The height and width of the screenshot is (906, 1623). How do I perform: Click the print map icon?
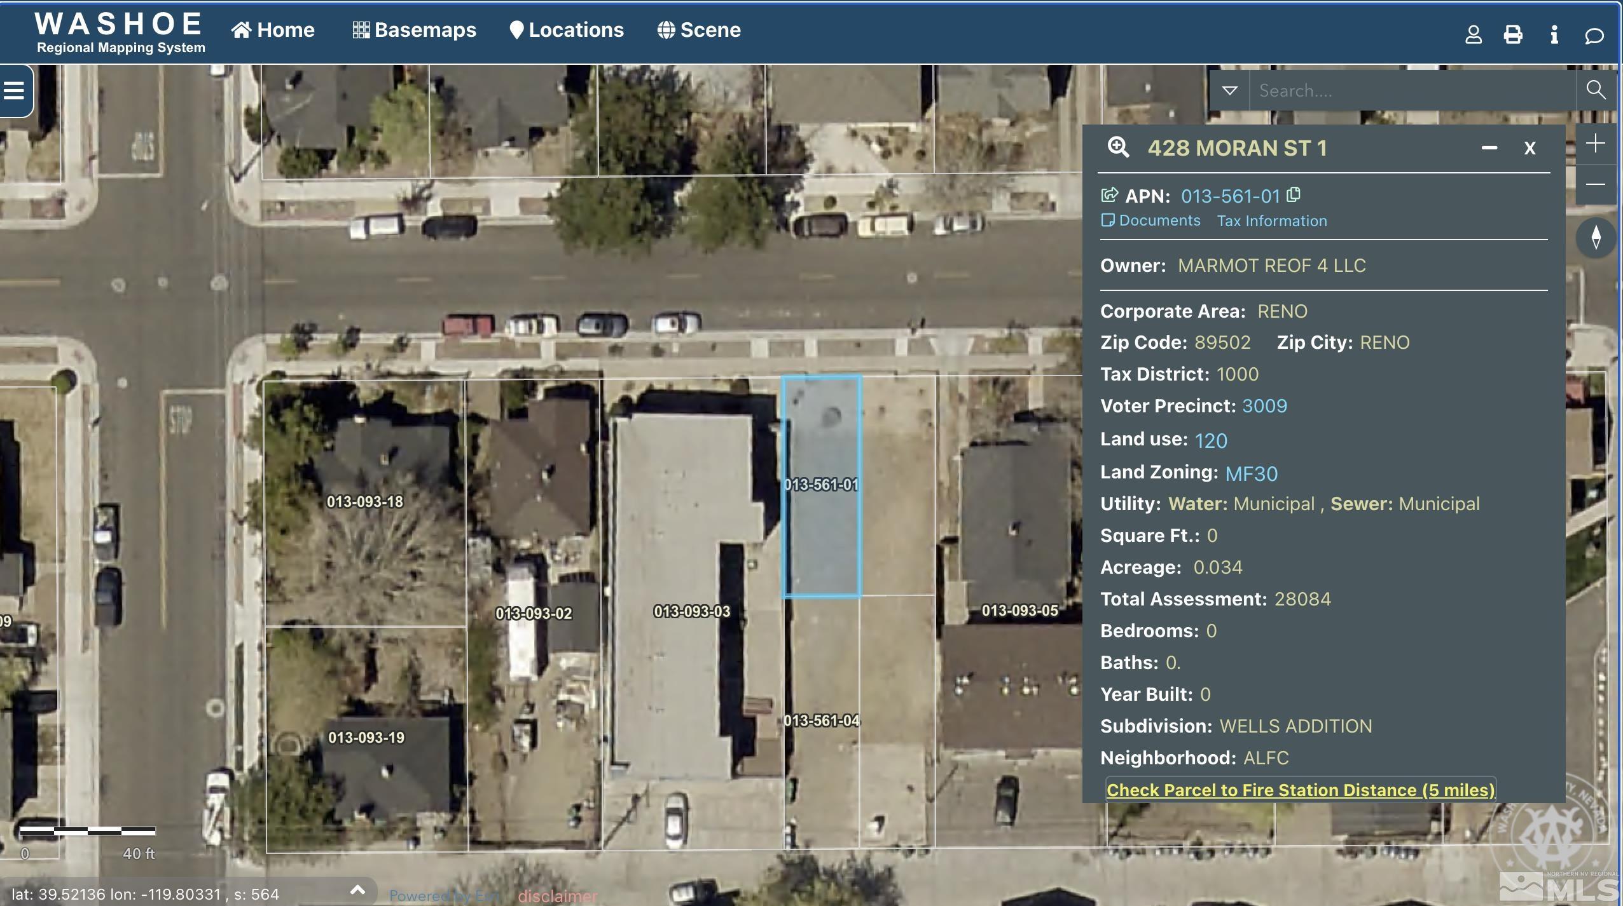coord(1513,34)
